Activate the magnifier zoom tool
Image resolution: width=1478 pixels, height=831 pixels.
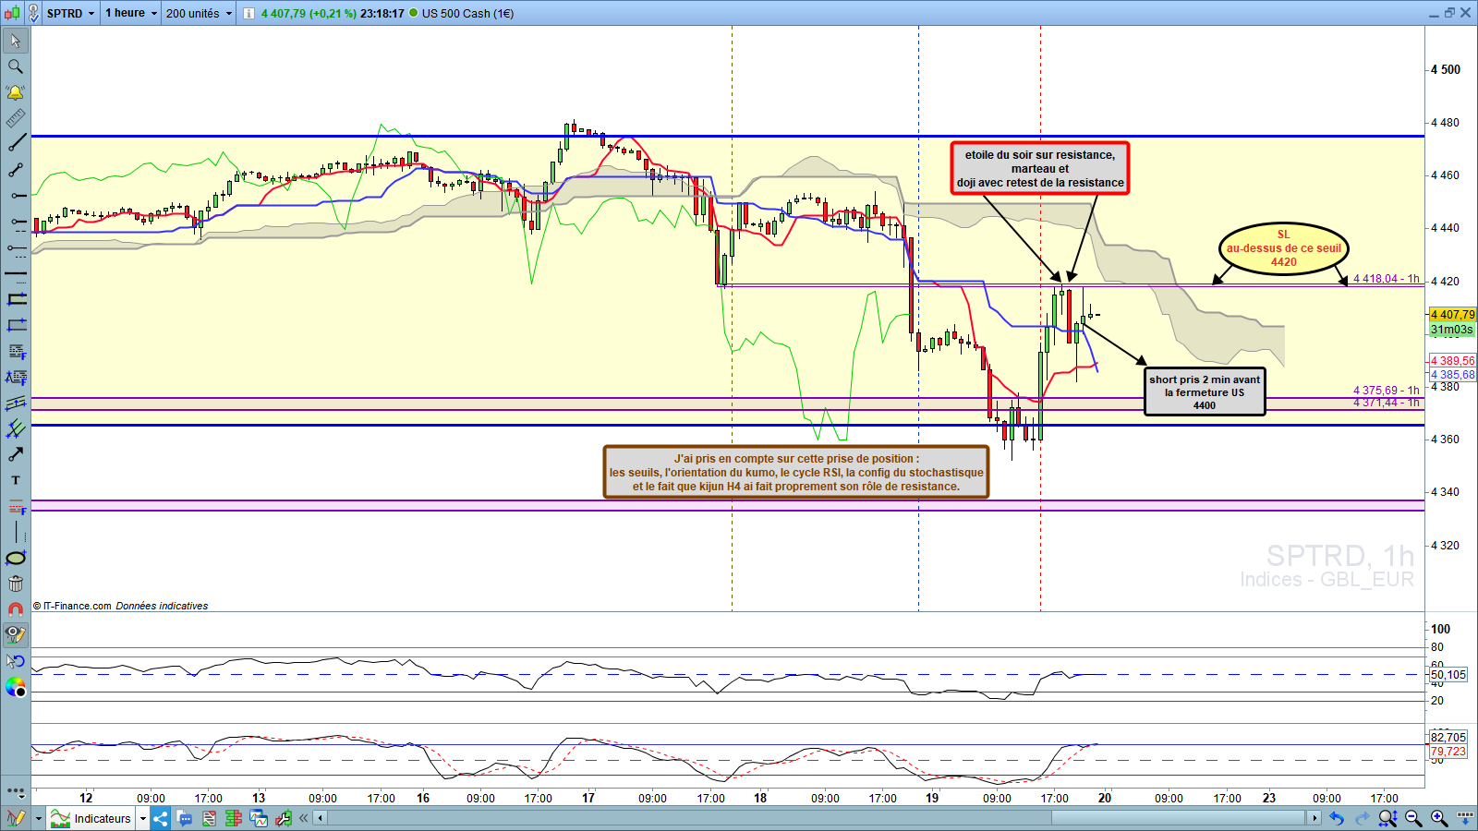click(16, 66)
